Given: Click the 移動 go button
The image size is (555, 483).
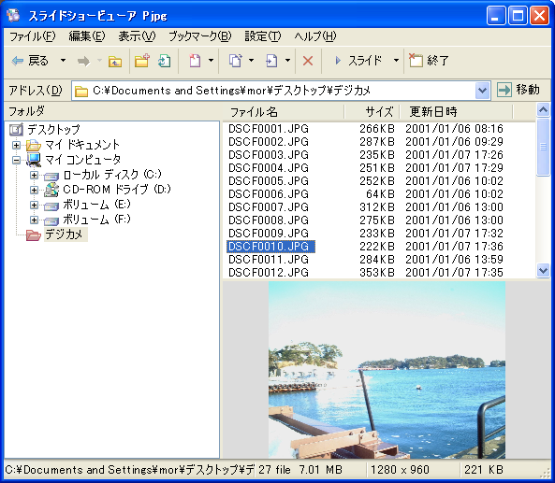Looking at the screenshot, I should click(518, 90).
